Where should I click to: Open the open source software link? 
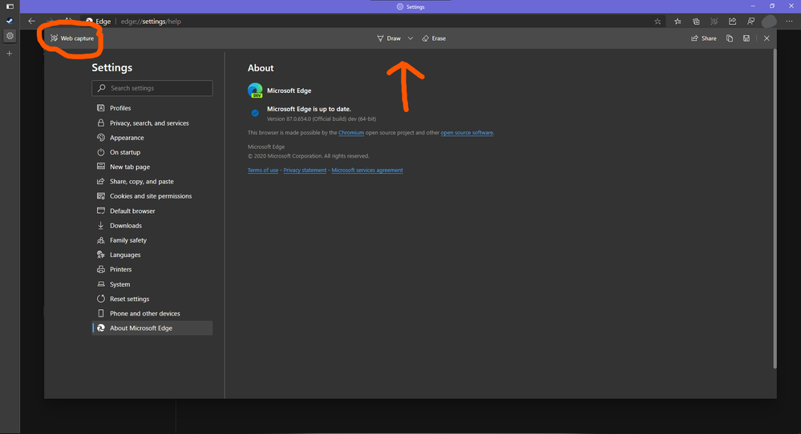click(467, 133)
